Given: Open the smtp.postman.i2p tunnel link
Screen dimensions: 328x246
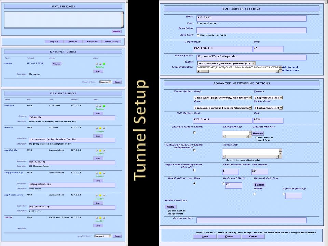Looking at the screenshot, I should tap(13, 173).
